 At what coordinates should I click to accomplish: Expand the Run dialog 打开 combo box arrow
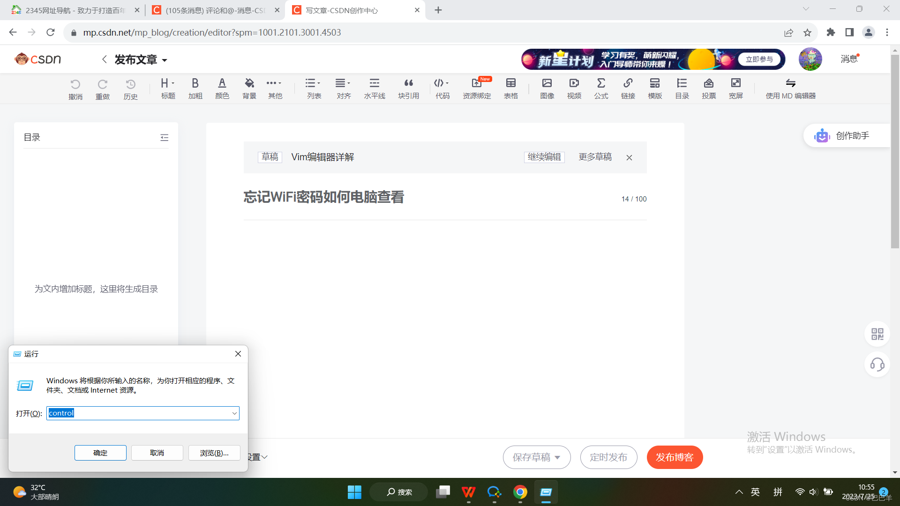click(x=234, y=413)
